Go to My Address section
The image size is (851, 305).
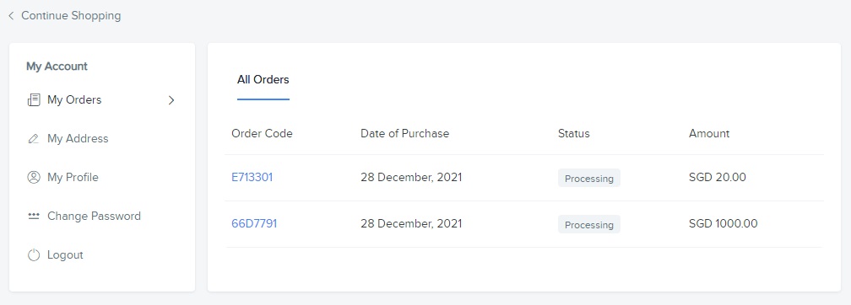click(x=78, y=139)
